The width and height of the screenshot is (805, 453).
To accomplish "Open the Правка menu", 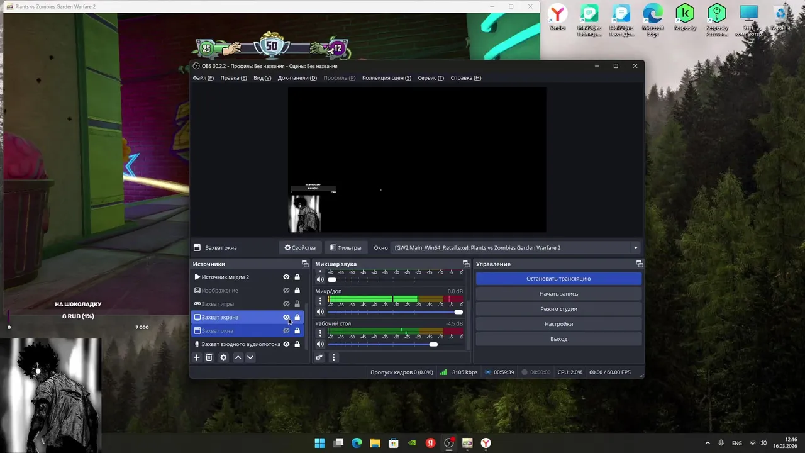I will click(233, 78).
